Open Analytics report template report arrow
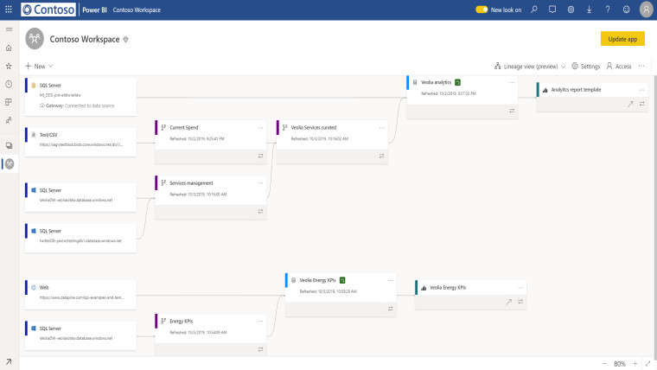657x370 pixels. tap(630, 104)
